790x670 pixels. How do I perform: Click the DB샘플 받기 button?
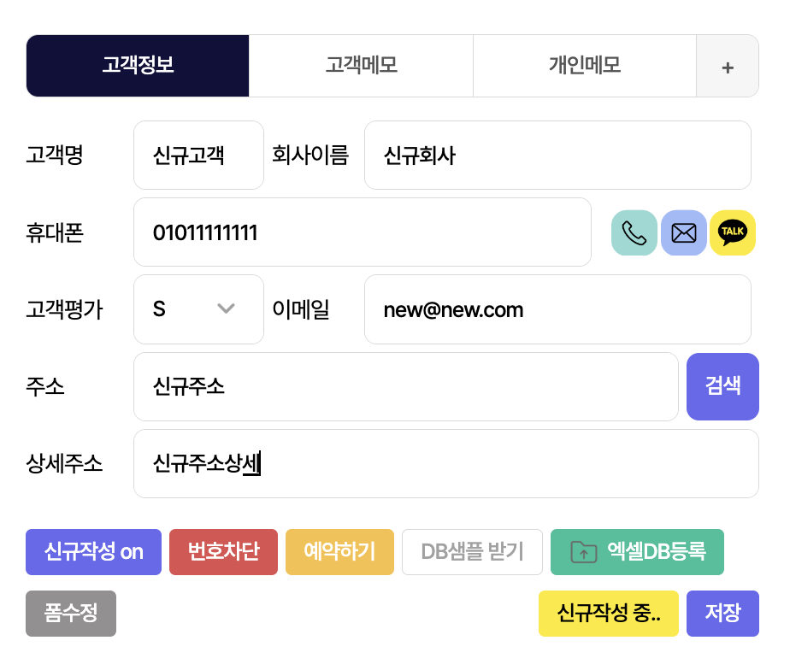pyautogui.click(x=472, y=552)
